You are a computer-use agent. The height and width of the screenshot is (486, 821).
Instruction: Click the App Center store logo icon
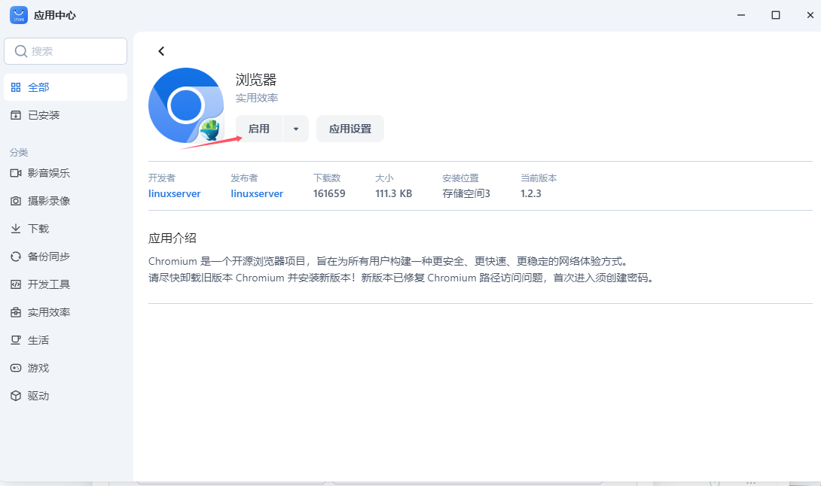point(19,15)
